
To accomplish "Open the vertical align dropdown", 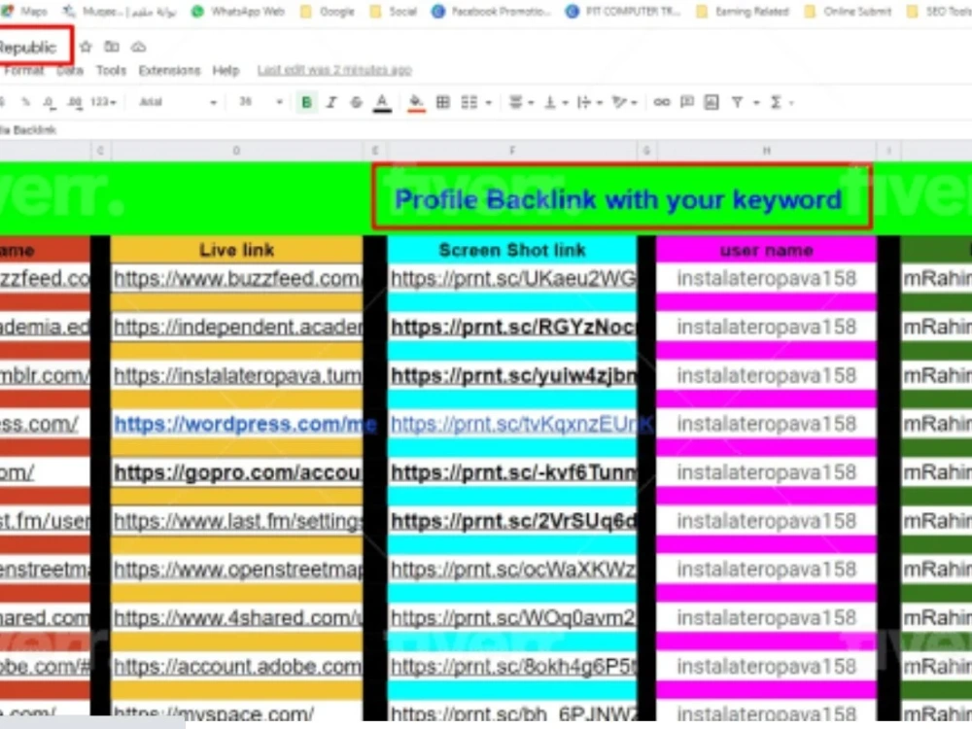I will [555, 102].
